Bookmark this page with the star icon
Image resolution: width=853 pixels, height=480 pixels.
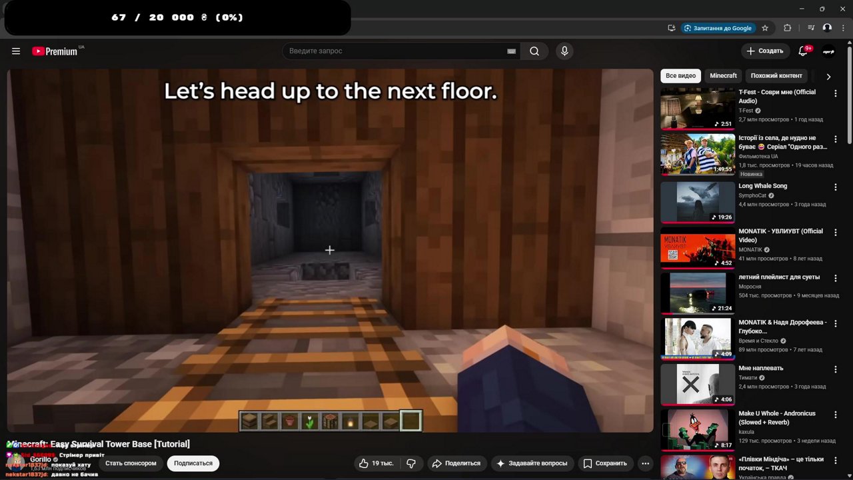[x=765, y=28]
